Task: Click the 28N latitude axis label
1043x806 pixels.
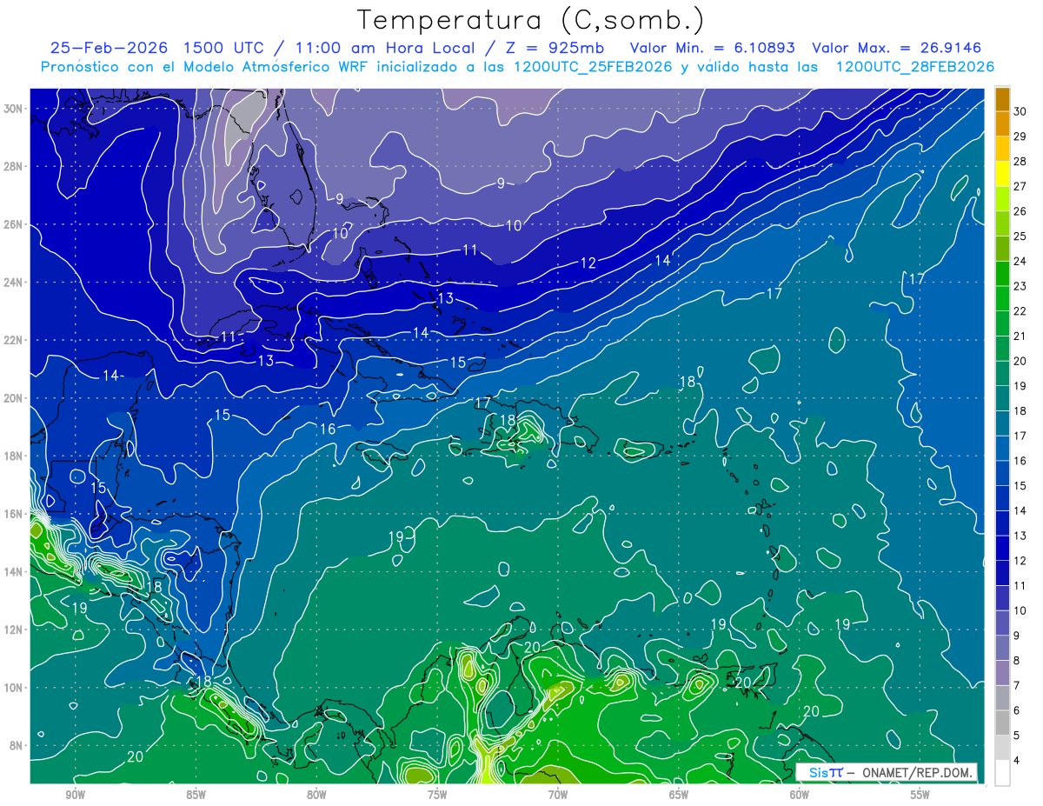Action: [14, 166]
